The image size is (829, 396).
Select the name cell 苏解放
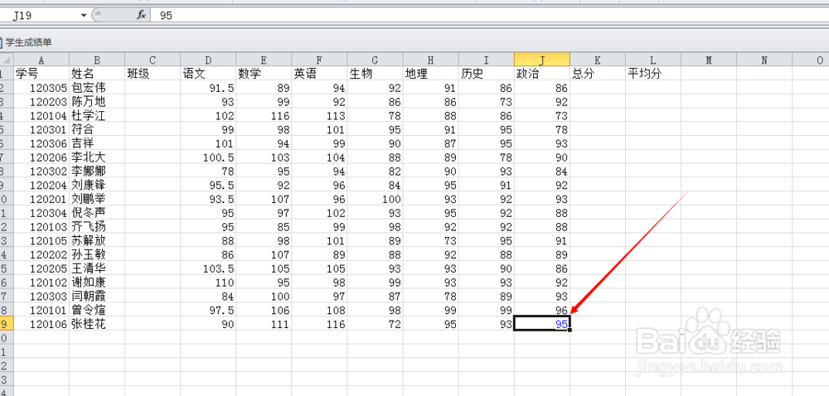coord(97,241)
